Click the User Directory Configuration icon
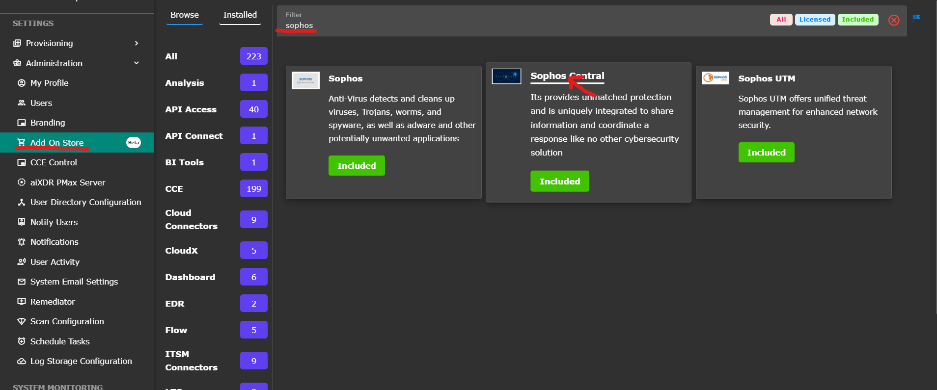 [x=22, y=202]
